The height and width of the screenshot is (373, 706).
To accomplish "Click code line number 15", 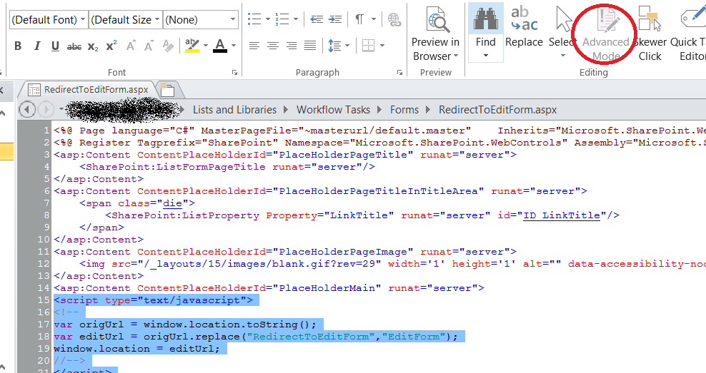I will 44,300.
